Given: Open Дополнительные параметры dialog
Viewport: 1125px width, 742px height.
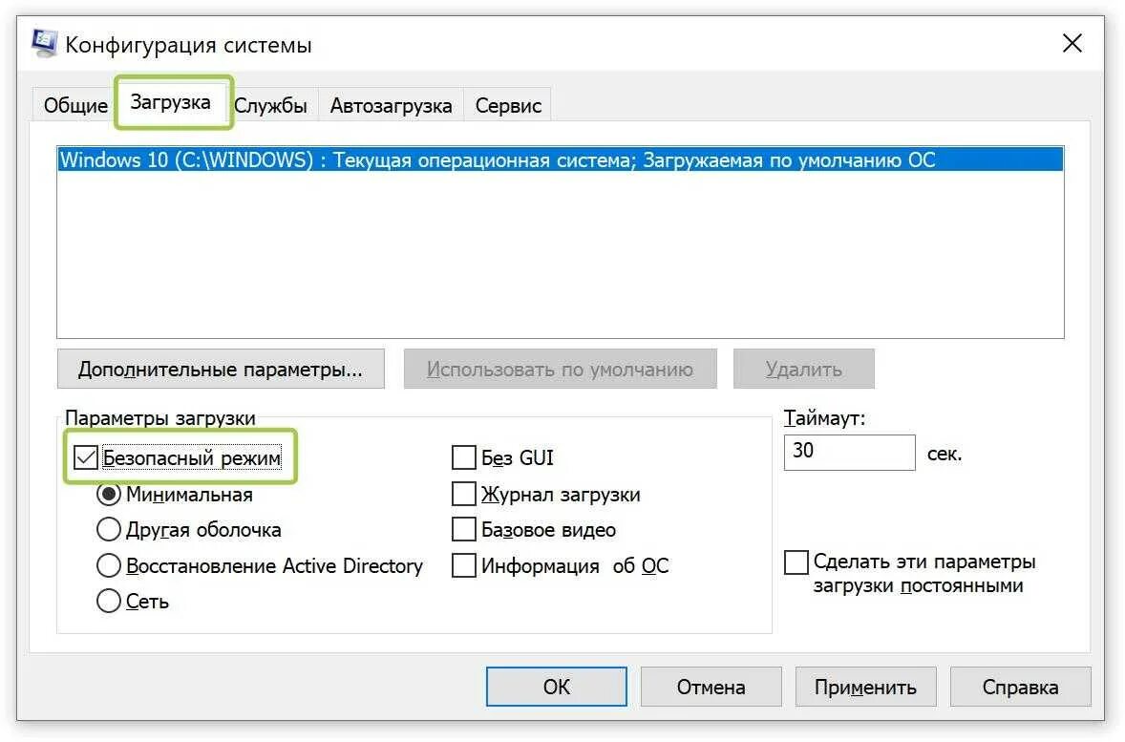Looking at the screenshot, I should [221, 369].
